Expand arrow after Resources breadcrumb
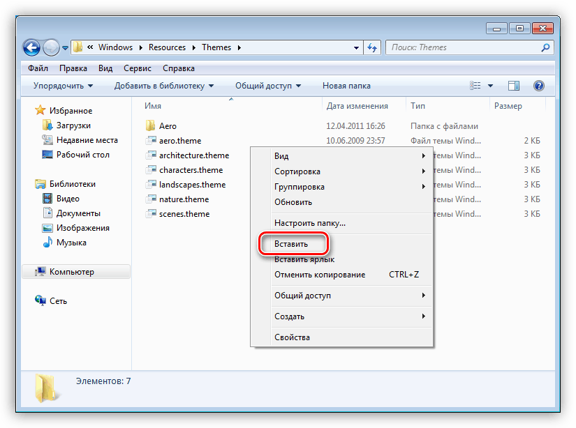 [x=193, y=47]
